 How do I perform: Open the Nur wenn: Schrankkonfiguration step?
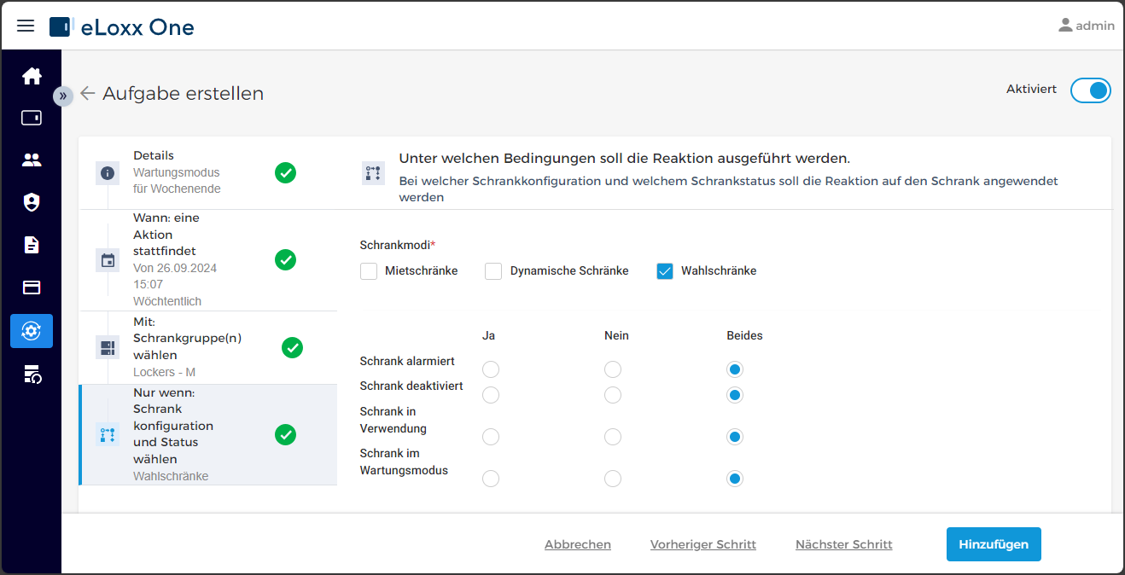208,434
